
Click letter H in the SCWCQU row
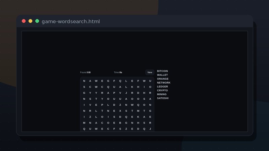[138, 87]
